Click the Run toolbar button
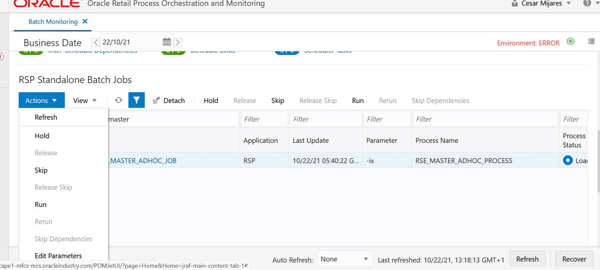The height and width of the screenshot is (270, 600). coord(358,101)
